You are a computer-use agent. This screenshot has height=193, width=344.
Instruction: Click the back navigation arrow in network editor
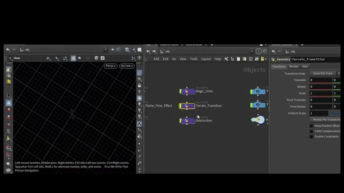[x=148, y=51]
